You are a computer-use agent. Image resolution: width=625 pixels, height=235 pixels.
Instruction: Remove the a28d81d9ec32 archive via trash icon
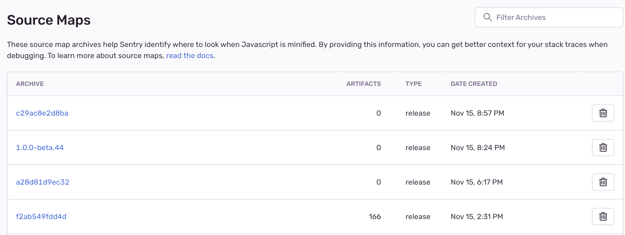point(603,182)
